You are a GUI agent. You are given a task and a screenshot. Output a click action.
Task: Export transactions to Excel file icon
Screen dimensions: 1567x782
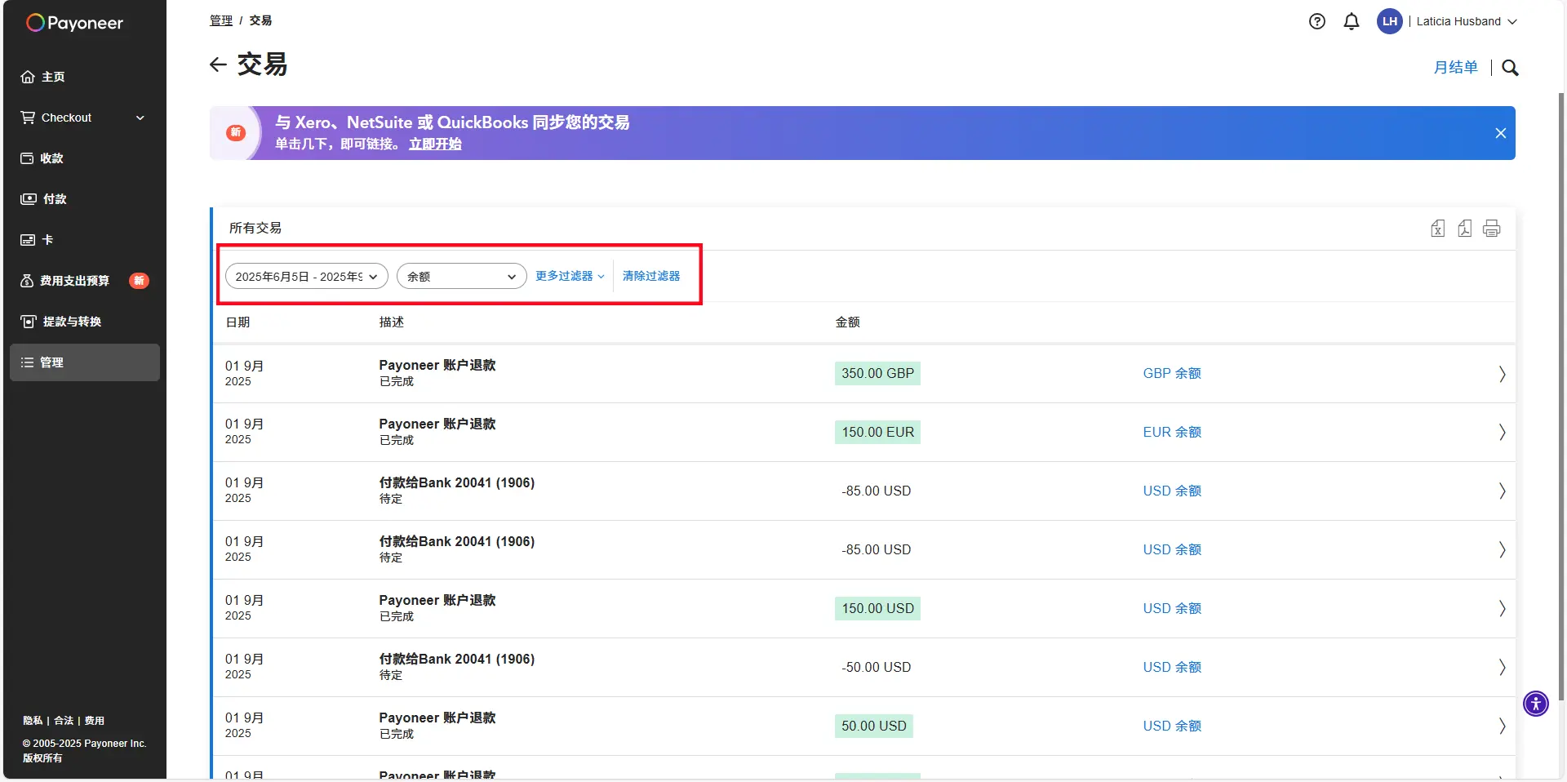point(1438,229)
